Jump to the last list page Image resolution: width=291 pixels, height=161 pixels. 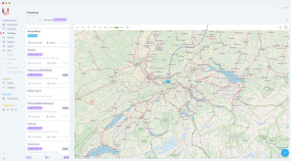[68, 157]
